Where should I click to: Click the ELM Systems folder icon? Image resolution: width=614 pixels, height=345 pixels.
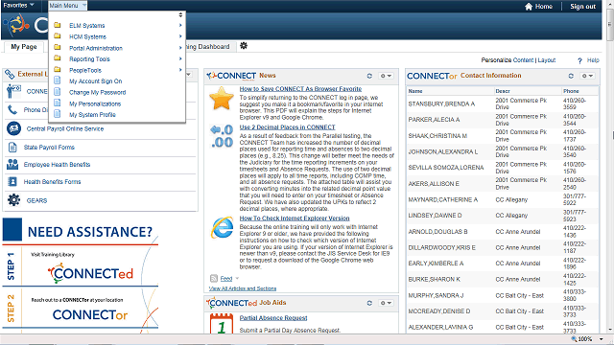pos(58,25)
